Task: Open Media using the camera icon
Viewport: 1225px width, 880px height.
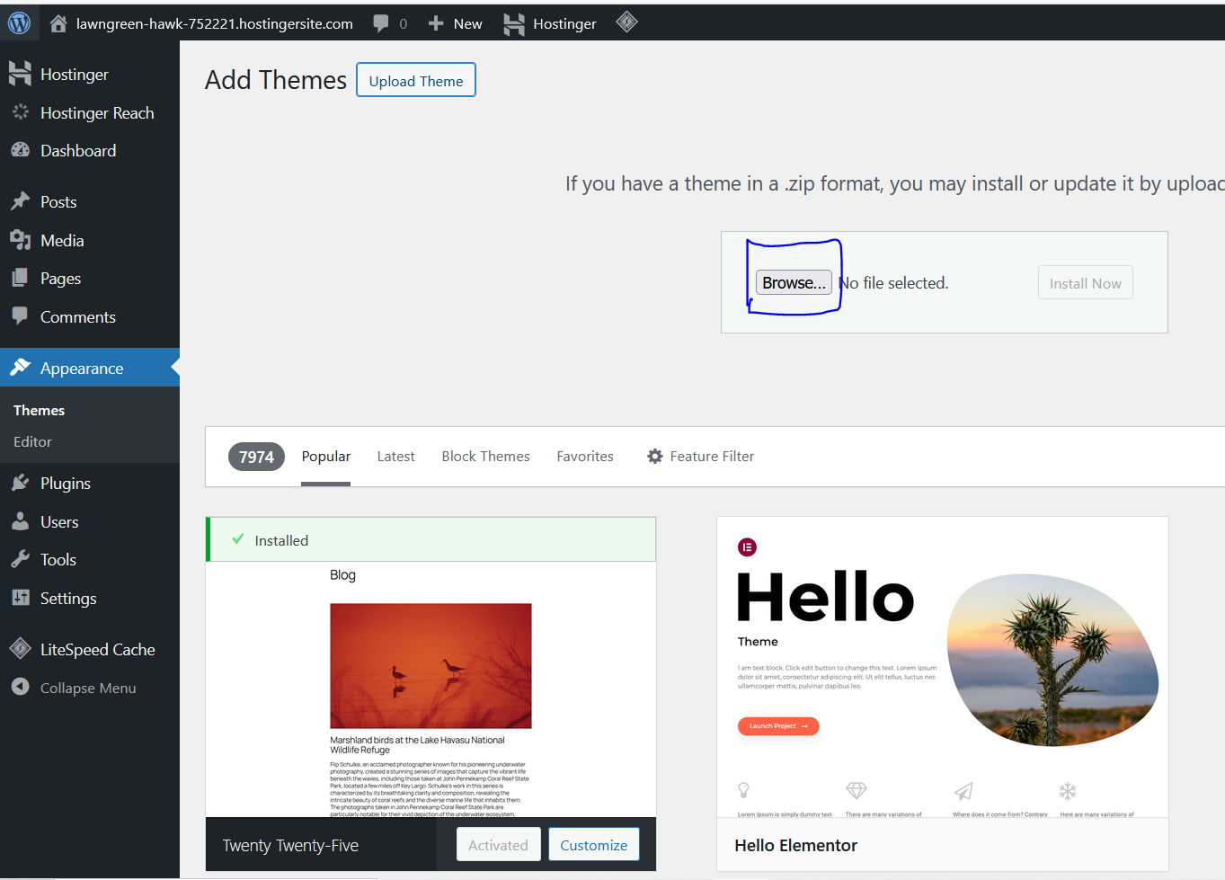Action: click(20, 239)
